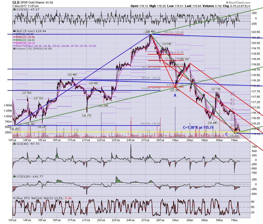Click the 100.0%: 116.16 Fibonacci label
263x224 pixels.
150,124
